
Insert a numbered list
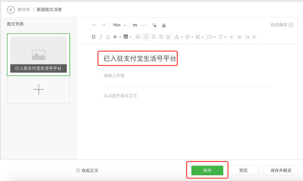tap(210, 37)
